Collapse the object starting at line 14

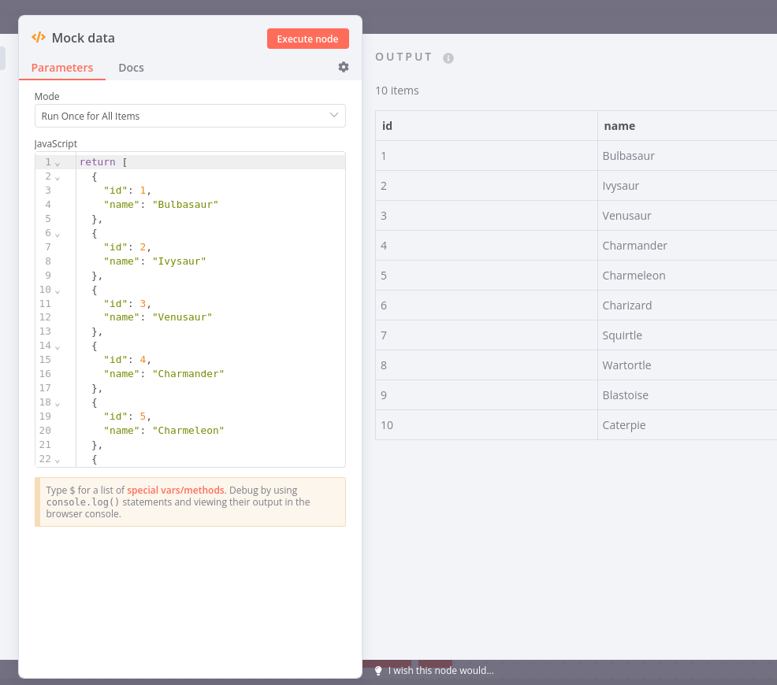[x=58, y=347]
